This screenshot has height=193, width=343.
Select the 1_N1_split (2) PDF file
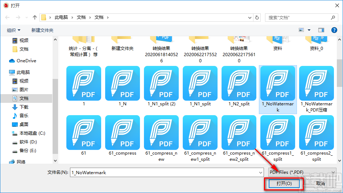(x=161, y=86)
